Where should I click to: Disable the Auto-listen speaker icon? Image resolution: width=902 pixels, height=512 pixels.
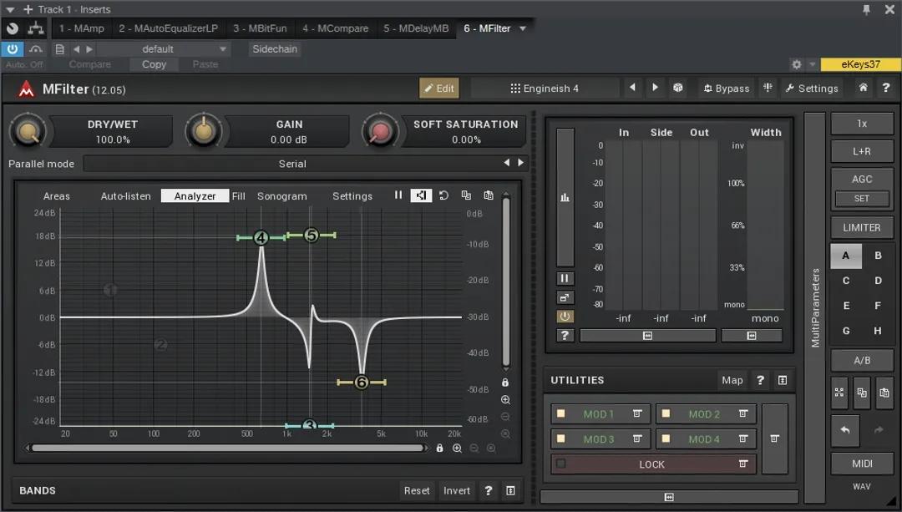coord(421,195)
